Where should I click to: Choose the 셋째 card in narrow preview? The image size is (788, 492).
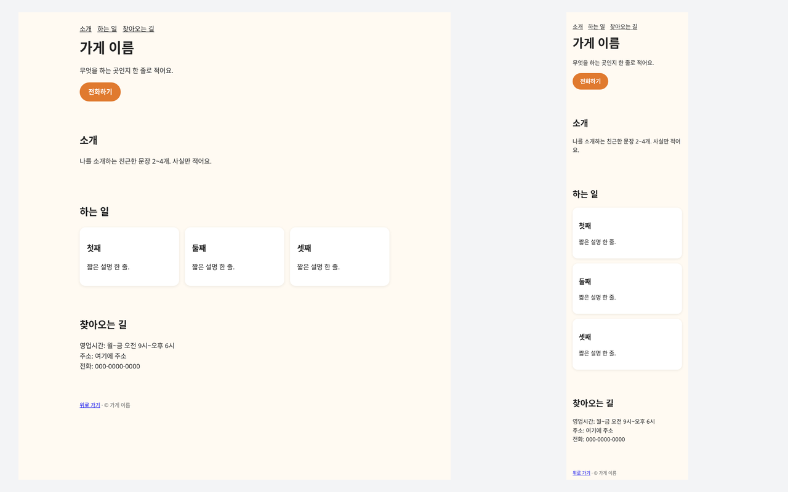[627, 344]
